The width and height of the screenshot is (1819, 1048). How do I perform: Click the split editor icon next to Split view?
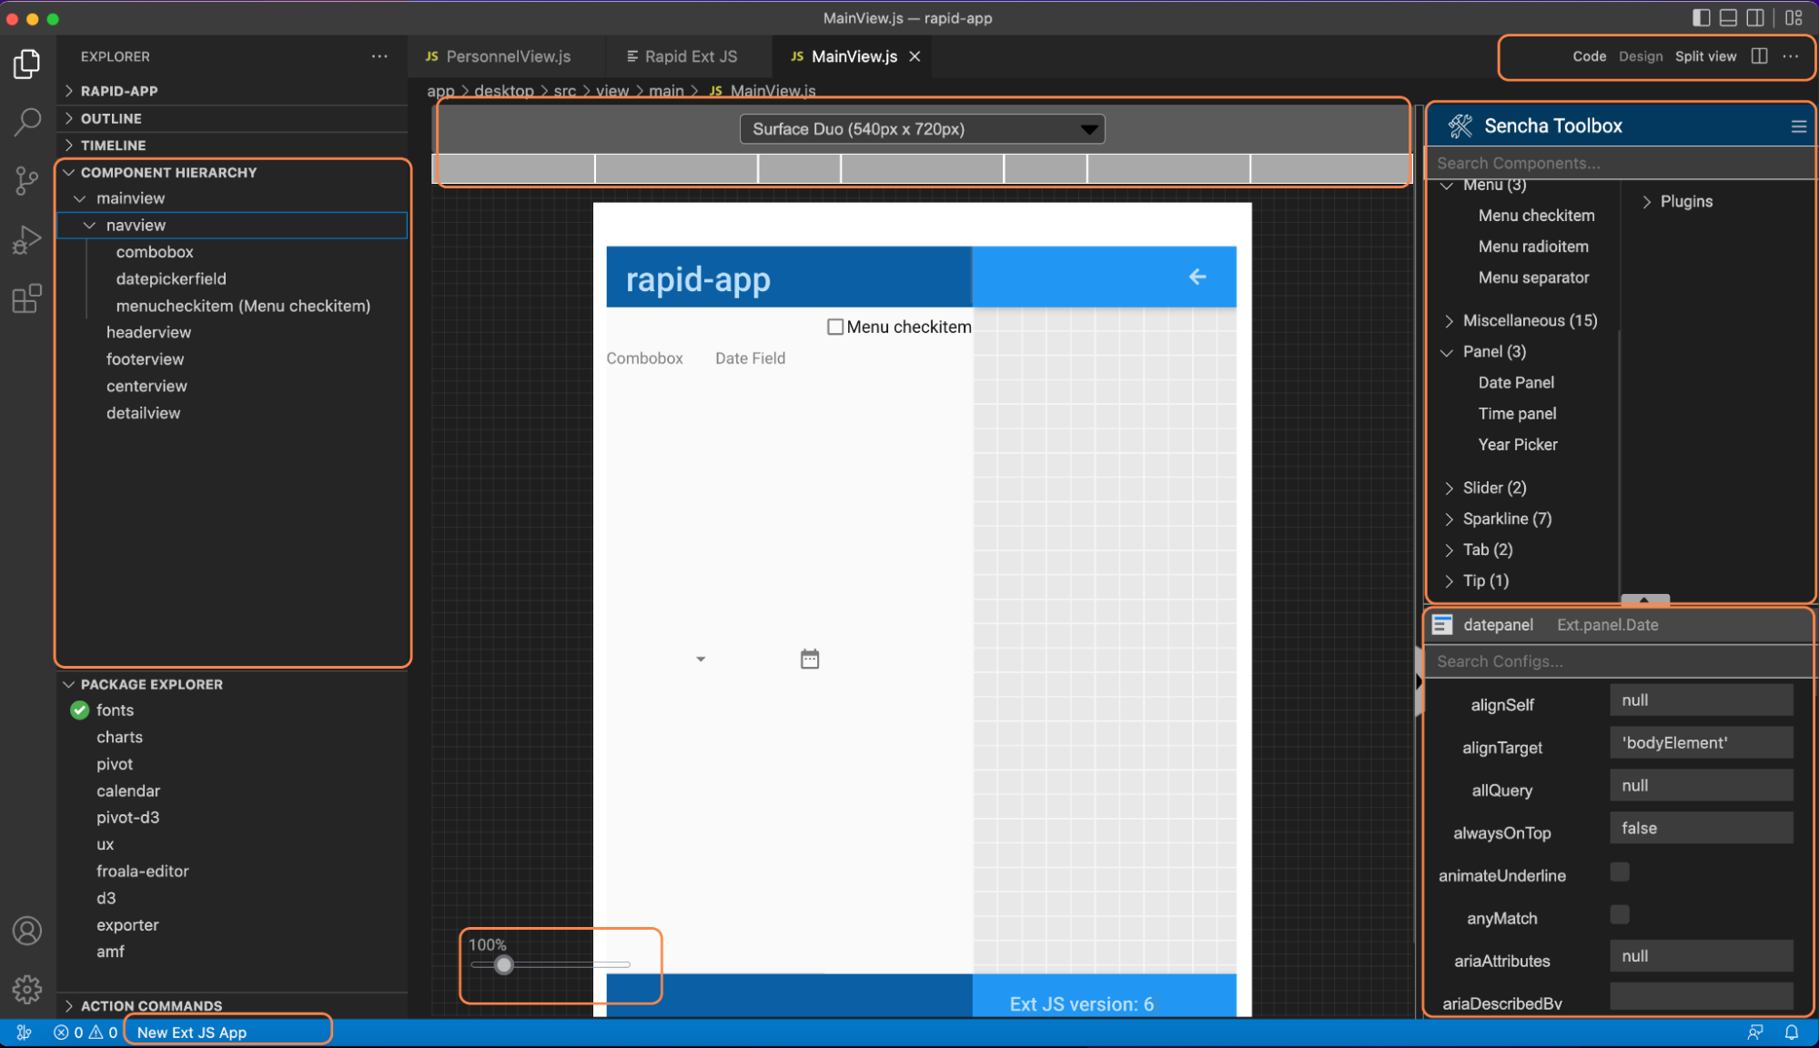point(1760,56)
